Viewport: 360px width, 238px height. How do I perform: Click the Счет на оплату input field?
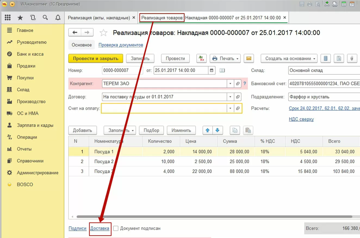click(164, 108)
